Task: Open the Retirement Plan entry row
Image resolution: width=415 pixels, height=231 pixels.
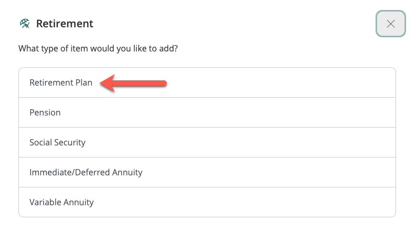Action: click(207, 82)
